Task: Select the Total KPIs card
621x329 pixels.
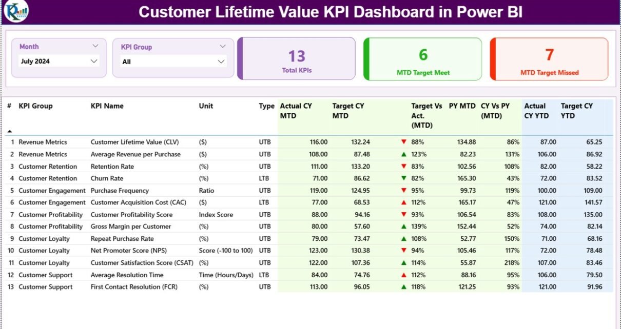Action: pyautogui.click(x=297, y=59)
